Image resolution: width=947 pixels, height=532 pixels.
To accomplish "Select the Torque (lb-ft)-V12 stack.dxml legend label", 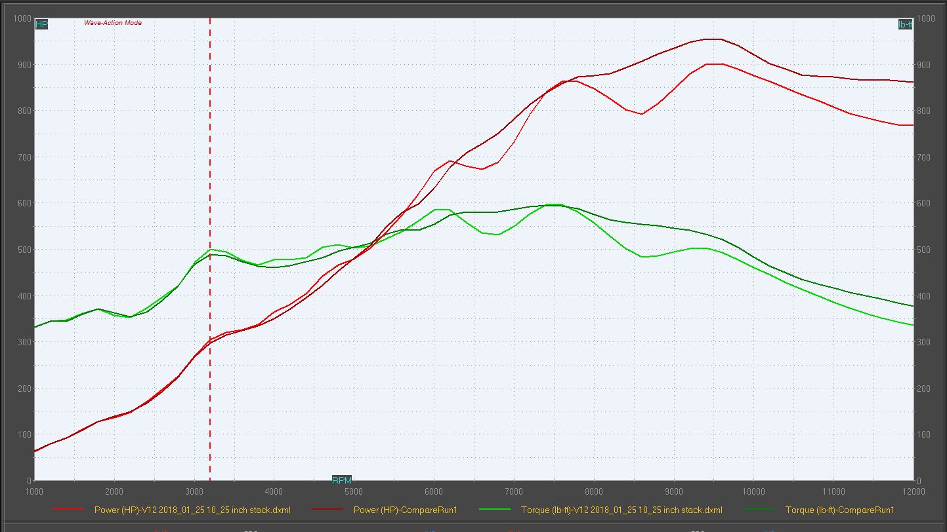I will pos(621,510).
